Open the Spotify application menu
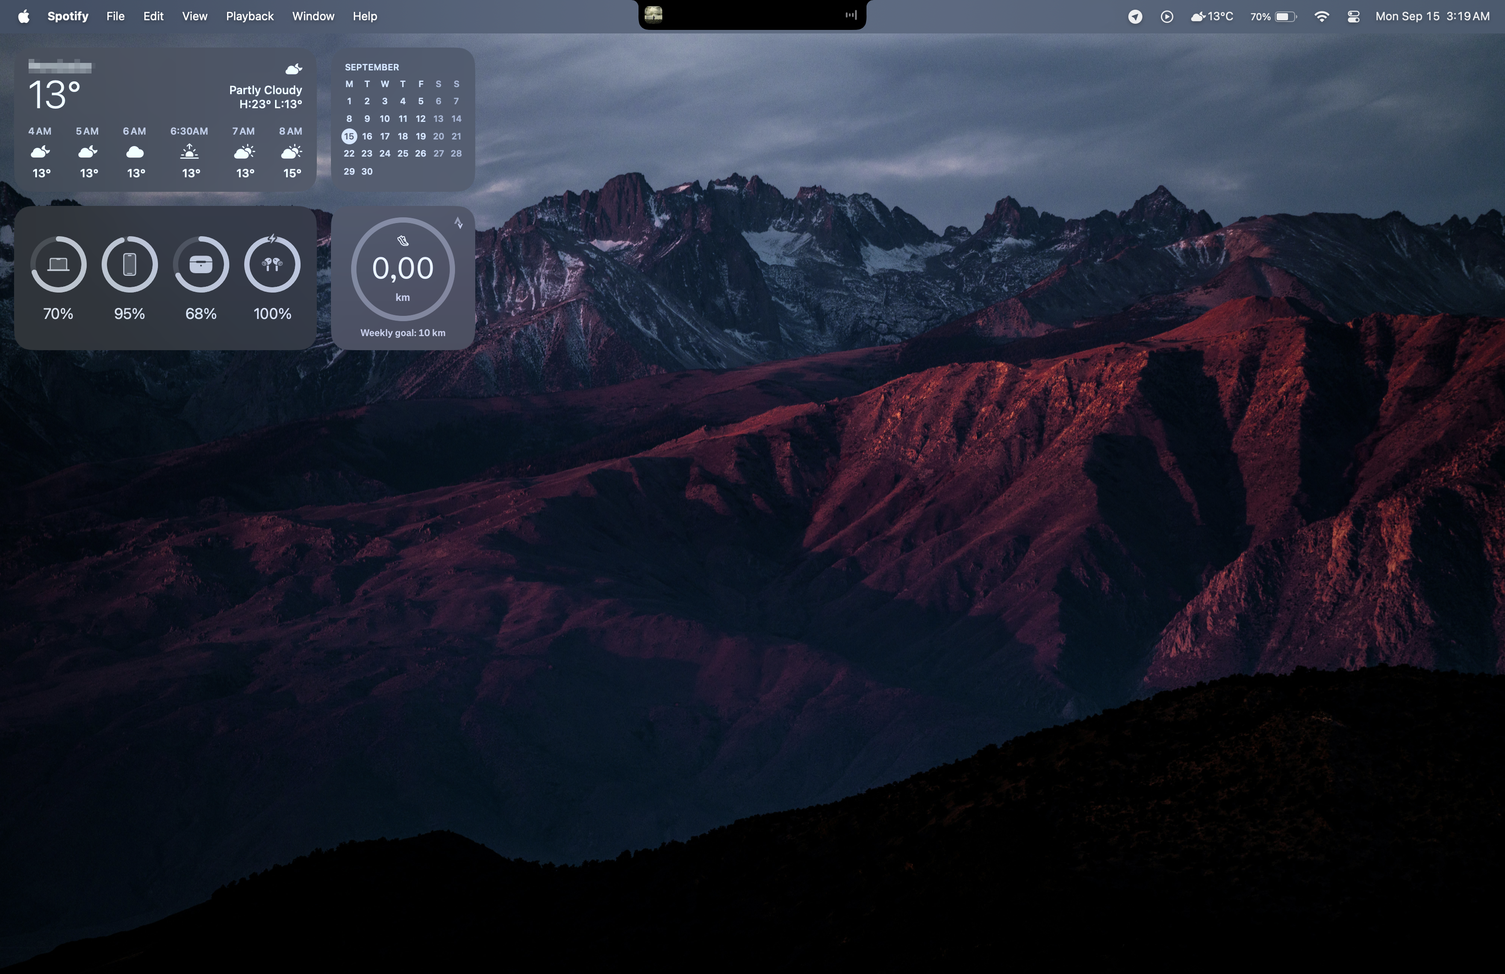Viewport: 1505px width, 974px height. click(x=68, y=16)
